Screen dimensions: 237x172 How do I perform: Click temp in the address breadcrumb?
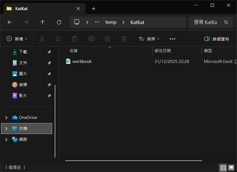click(111, 22)
